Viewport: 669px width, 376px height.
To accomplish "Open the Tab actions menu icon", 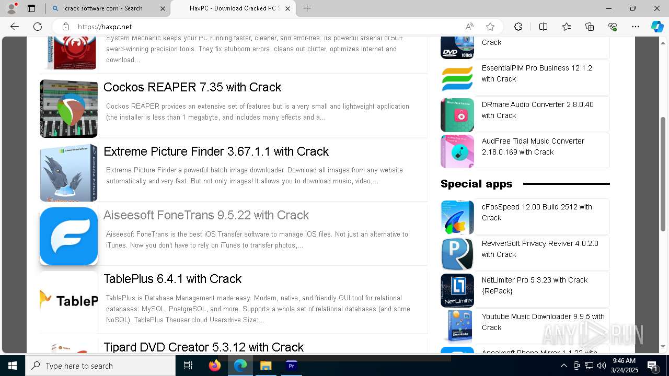I will coord(31,8).
